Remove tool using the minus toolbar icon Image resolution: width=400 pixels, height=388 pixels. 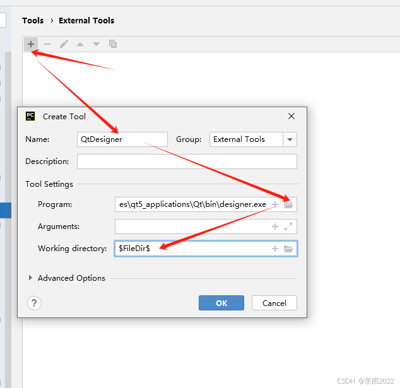[x=47, y=44]
